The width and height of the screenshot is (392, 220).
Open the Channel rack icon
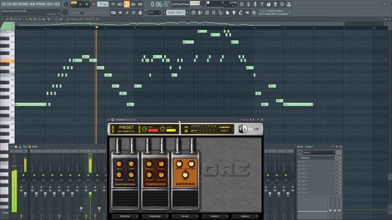tap(207, 12)
